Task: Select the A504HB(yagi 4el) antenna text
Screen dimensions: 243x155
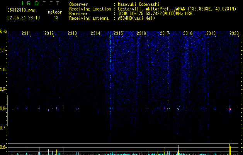Action: tap(136, 18)
